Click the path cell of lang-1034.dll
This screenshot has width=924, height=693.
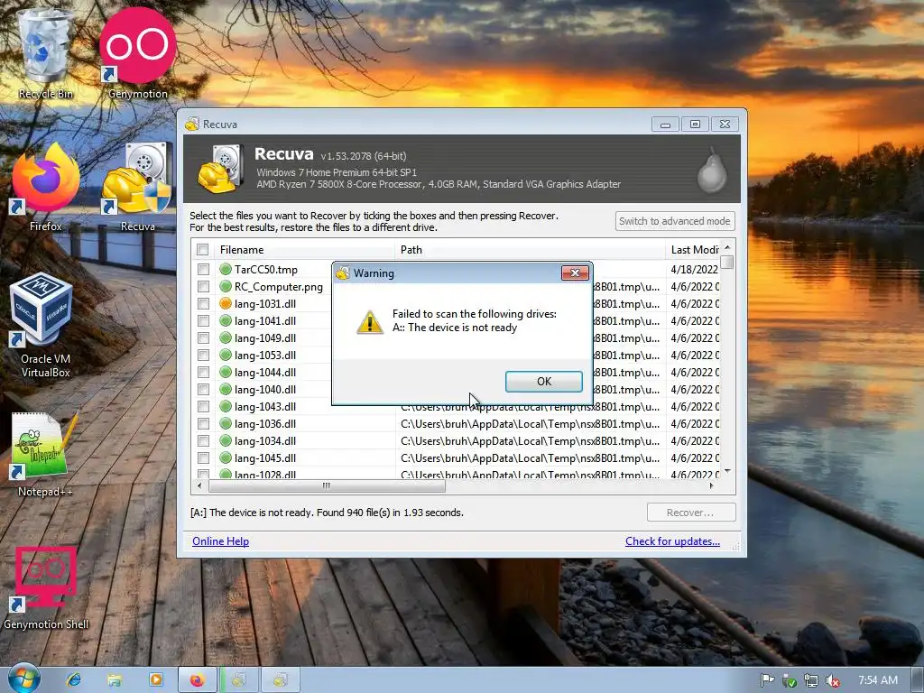pos(530,440)
